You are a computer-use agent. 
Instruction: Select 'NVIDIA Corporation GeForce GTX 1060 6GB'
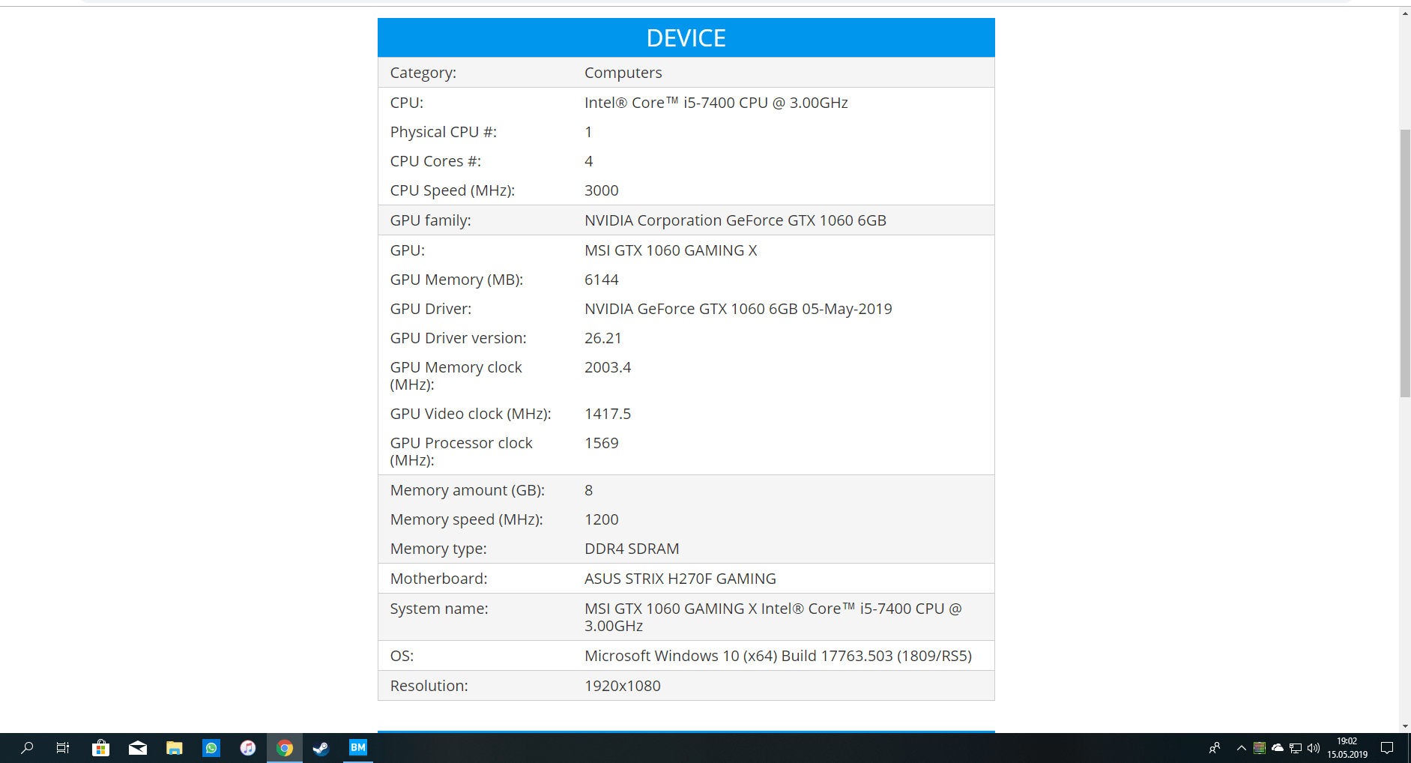tap(736, 220)
